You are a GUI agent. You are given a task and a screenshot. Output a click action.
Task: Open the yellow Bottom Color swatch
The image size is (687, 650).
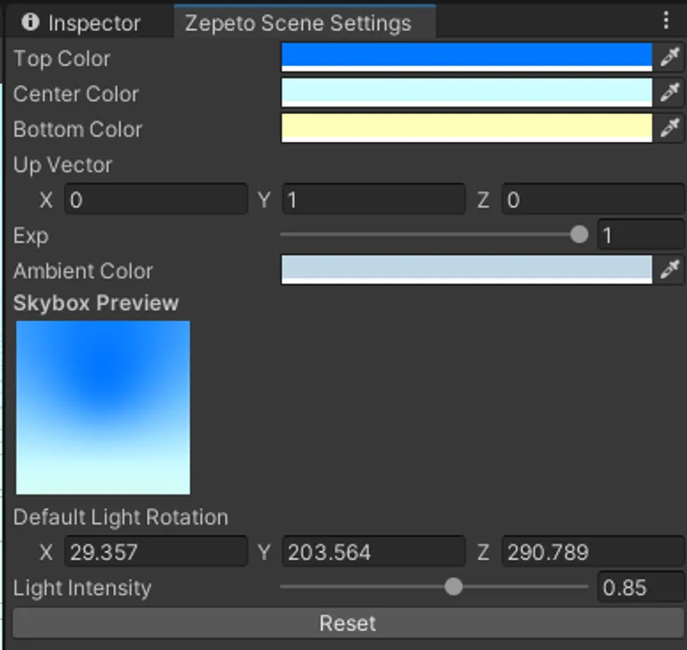pos(466,128)
